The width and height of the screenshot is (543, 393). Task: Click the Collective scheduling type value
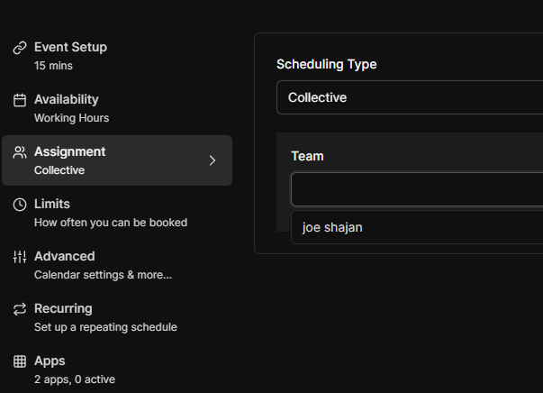point(318,97)
